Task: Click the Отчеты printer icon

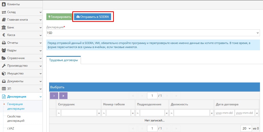Action: coord(4,43)
